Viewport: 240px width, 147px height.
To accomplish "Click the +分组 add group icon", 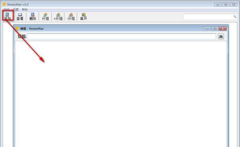I will 58,16.
